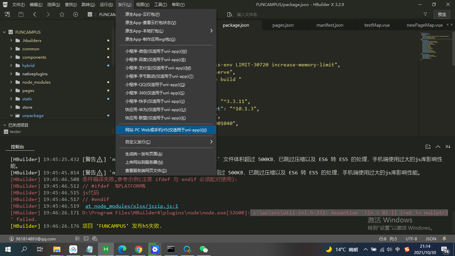The image size is (455, 256).
Task: Select 生成统一发布页面 menu item
Action: 166,154
